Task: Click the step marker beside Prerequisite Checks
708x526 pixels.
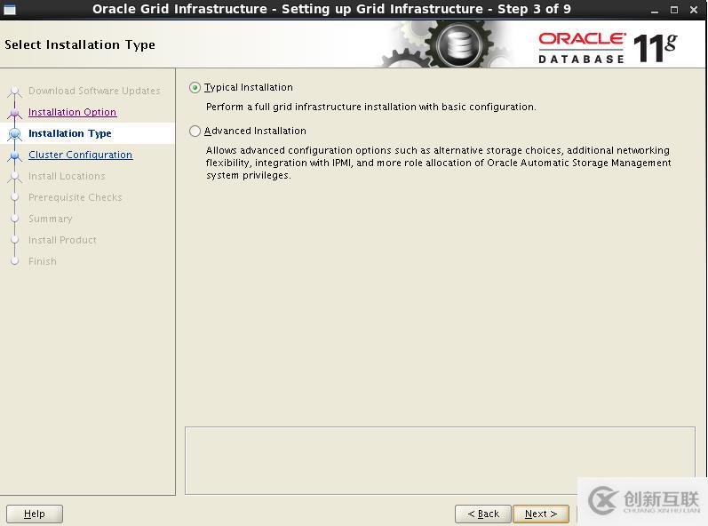Action: 15,197
